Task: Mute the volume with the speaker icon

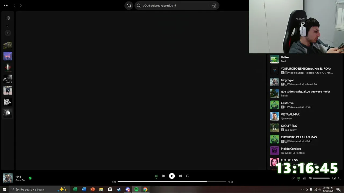Action: [310, 178]
